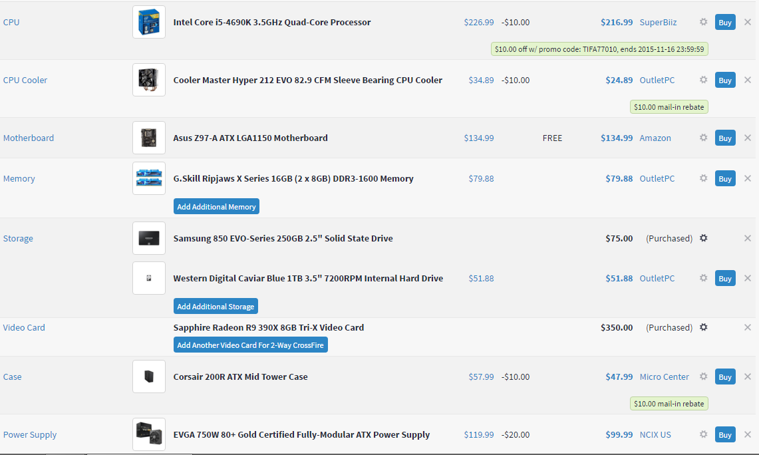759x455 pixels.
Task: Open gear options for Sapphire Radeon R9 390X
Action: click(703, 327)
